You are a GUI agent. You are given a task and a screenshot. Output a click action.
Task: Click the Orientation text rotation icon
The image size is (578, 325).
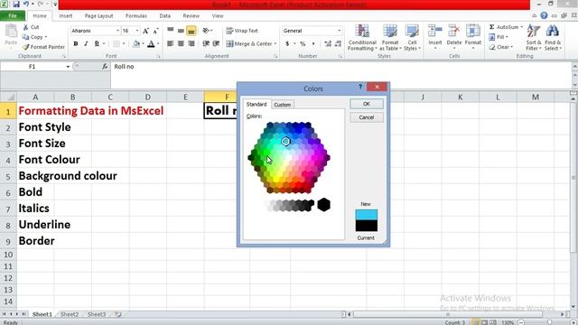pyautogui.click(x=206, y=31)
